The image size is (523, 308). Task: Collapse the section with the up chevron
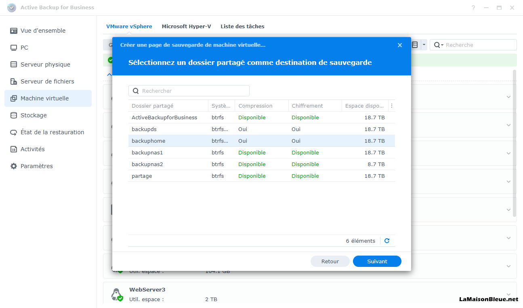tap(109, 75)
